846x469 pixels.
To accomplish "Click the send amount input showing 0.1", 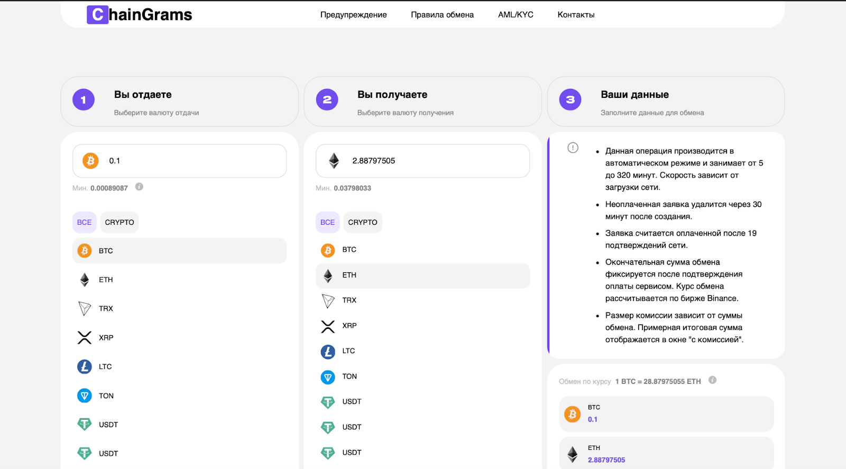I will click(190, 161).
